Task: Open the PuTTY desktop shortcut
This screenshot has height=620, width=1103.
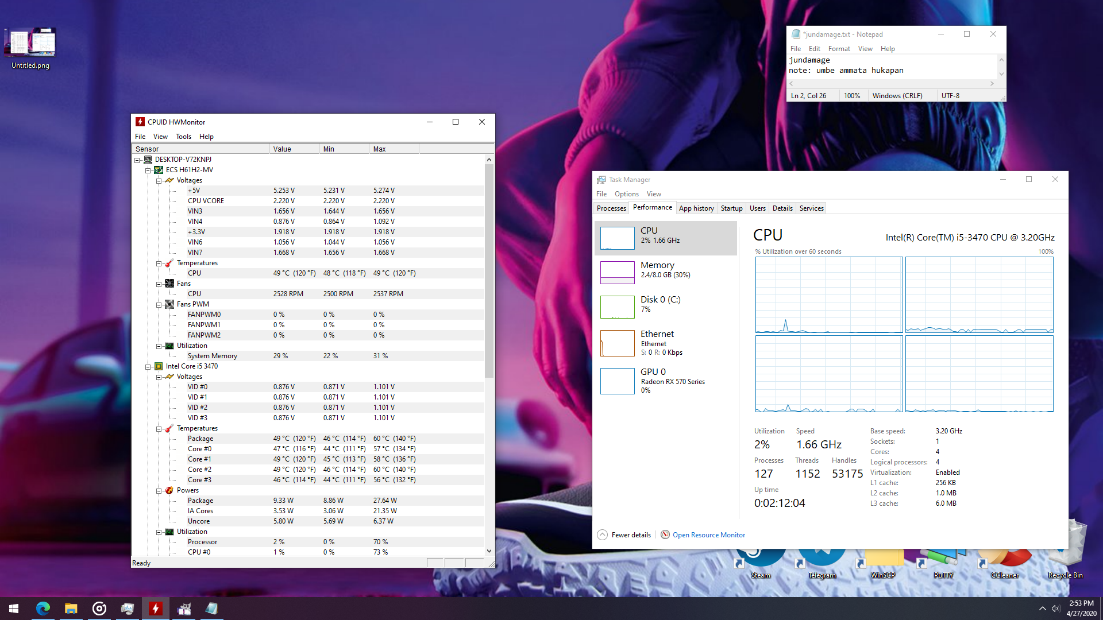Action: point(943,563)
